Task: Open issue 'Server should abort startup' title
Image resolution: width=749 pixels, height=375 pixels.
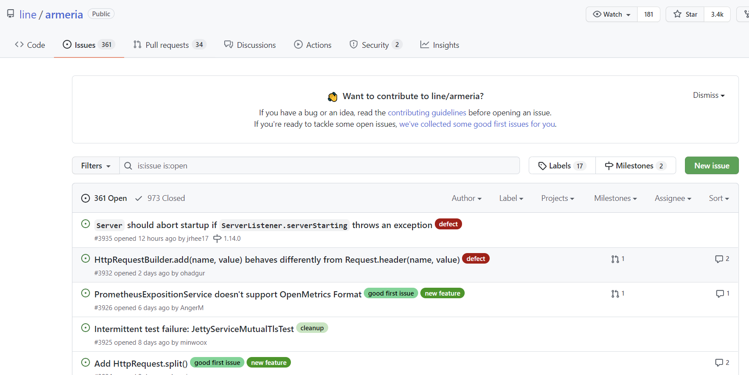Action: click(x=263, y=225)
